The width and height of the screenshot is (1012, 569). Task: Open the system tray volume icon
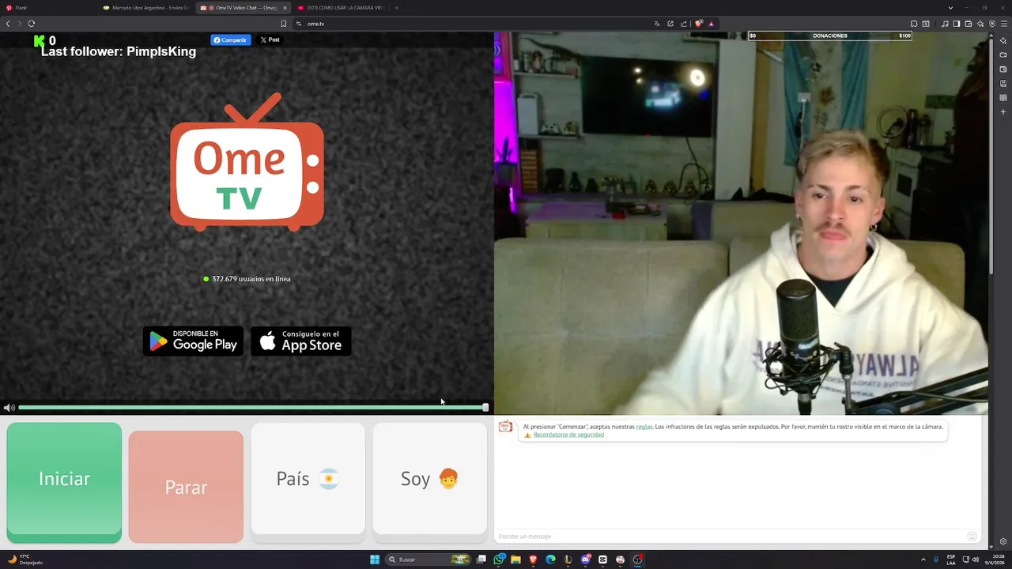[975, 560]
